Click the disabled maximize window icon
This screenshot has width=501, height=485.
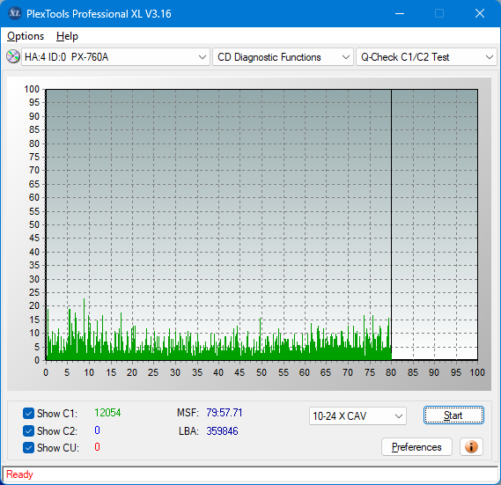pos(439,13)
